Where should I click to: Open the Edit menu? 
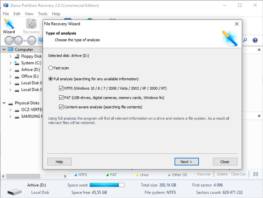pos(17,14)
